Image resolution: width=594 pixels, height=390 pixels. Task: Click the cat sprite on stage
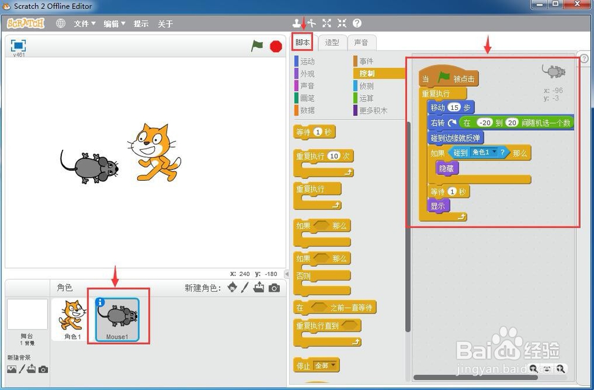coord(154,152)
